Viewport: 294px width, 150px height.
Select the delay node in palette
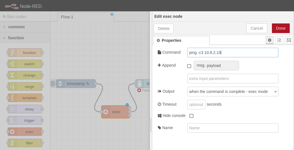pos(25,109)
